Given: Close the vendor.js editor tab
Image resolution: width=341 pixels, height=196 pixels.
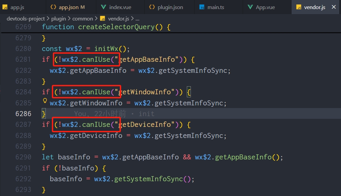Looking at the screenshot, I should tap(334, 7).
